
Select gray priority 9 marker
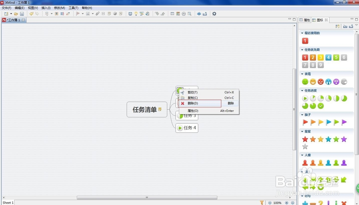coord(321,65)
